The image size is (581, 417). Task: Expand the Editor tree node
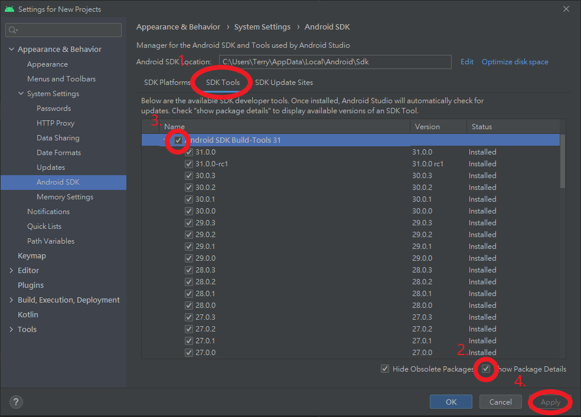(11, 271)
